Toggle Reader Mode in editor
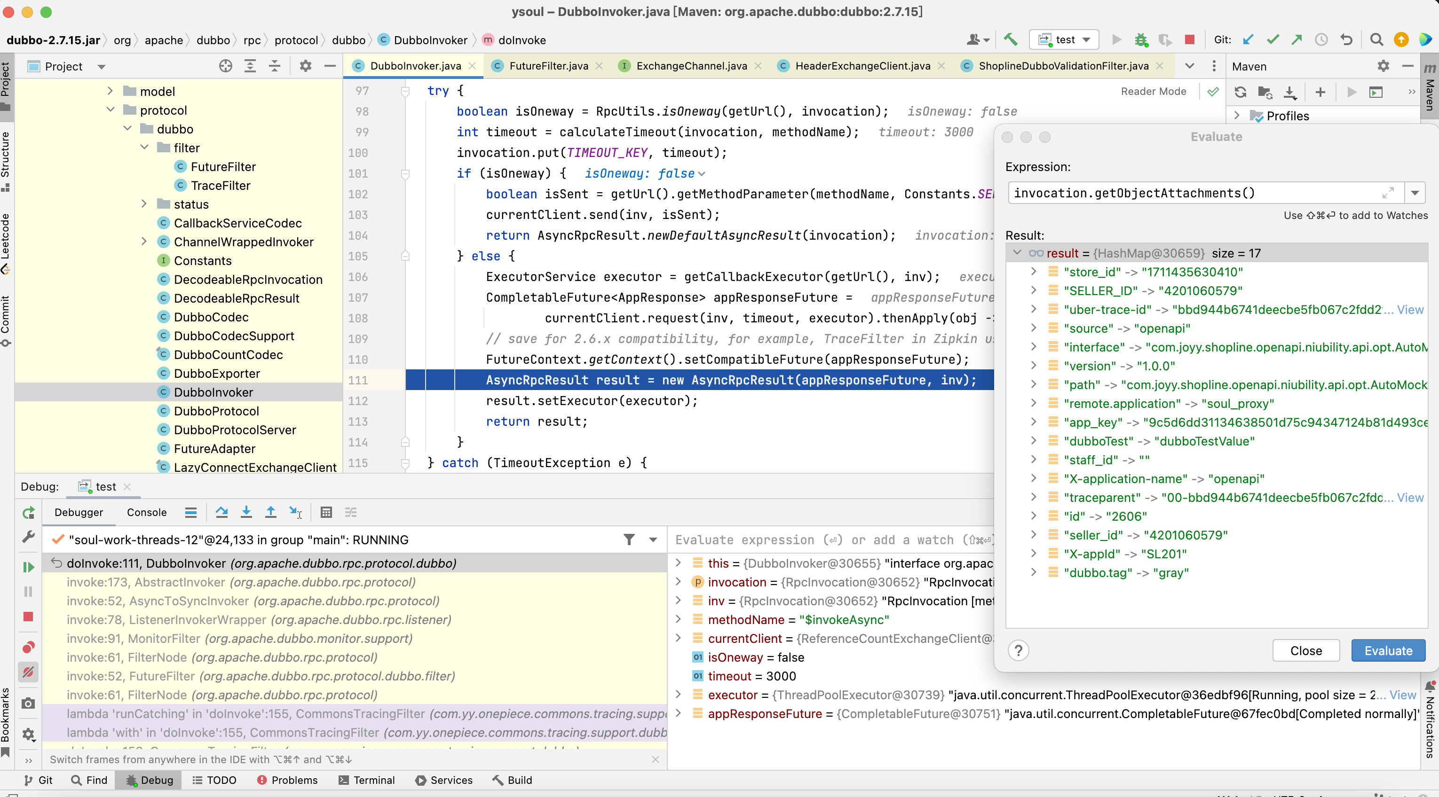1439x797 pixels. (1153, 92)
